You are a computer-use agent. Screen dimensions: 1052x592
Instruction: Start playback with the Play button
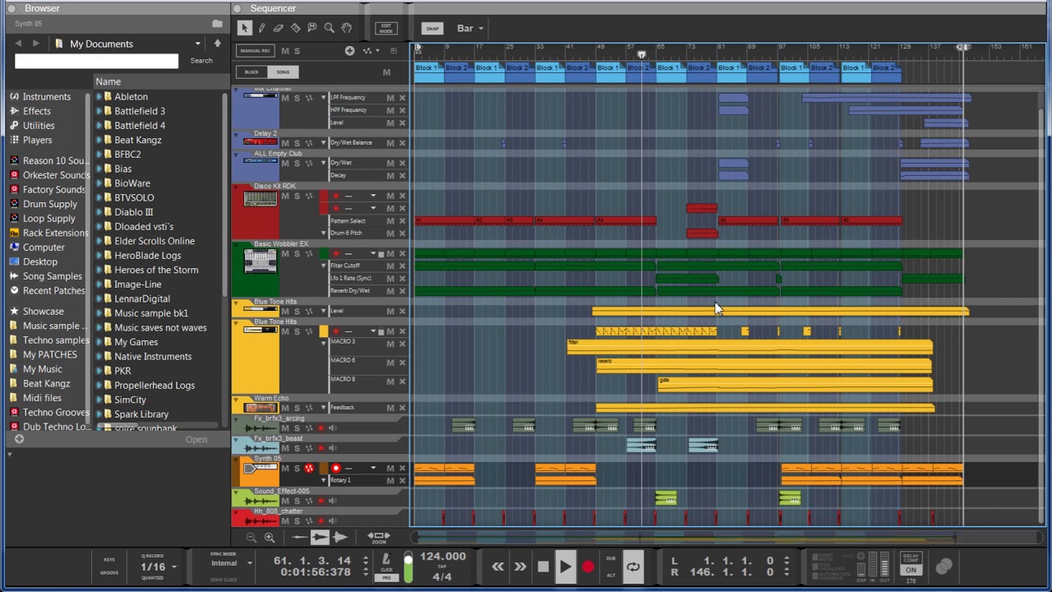click(x=565, y=567)
